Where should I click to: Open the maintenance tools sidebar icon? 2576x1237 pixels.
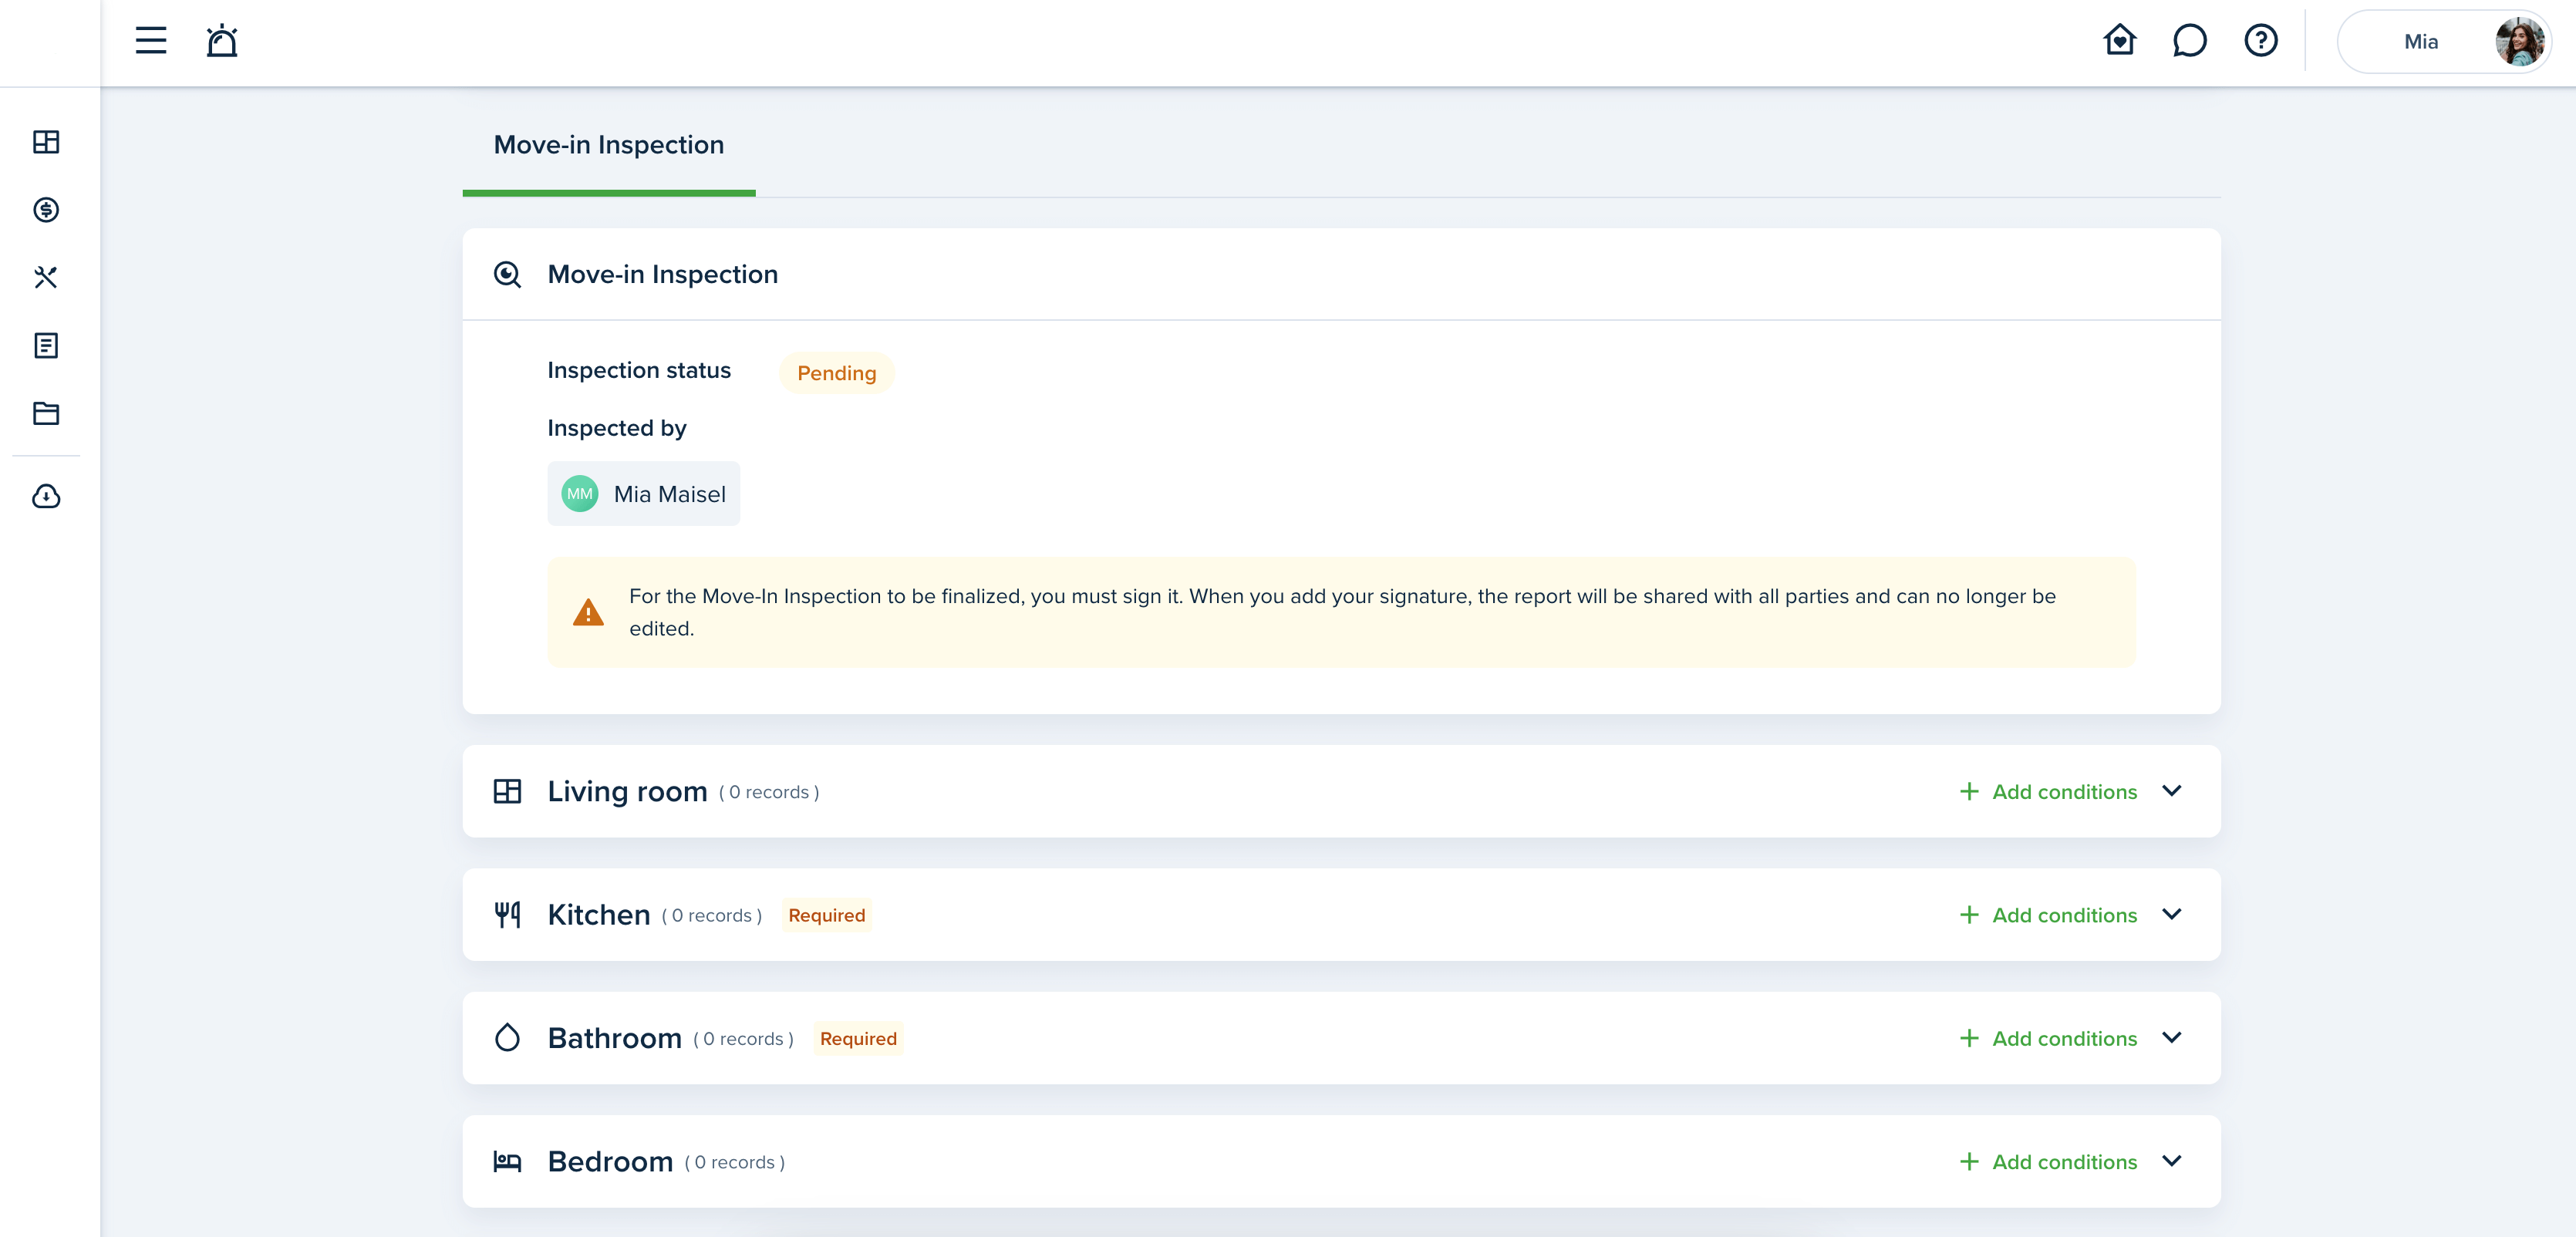point(46,277)
